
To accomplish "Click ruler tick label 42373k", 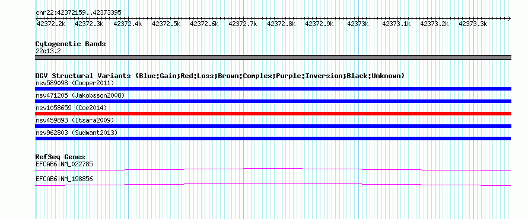I will pos(358,24).
